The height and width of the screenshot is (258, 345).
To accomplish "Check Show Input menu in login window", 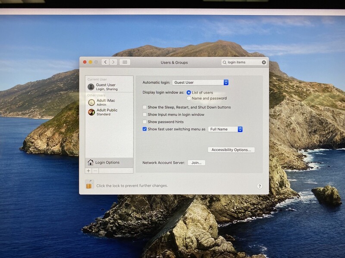I will [x=144, y=115].
